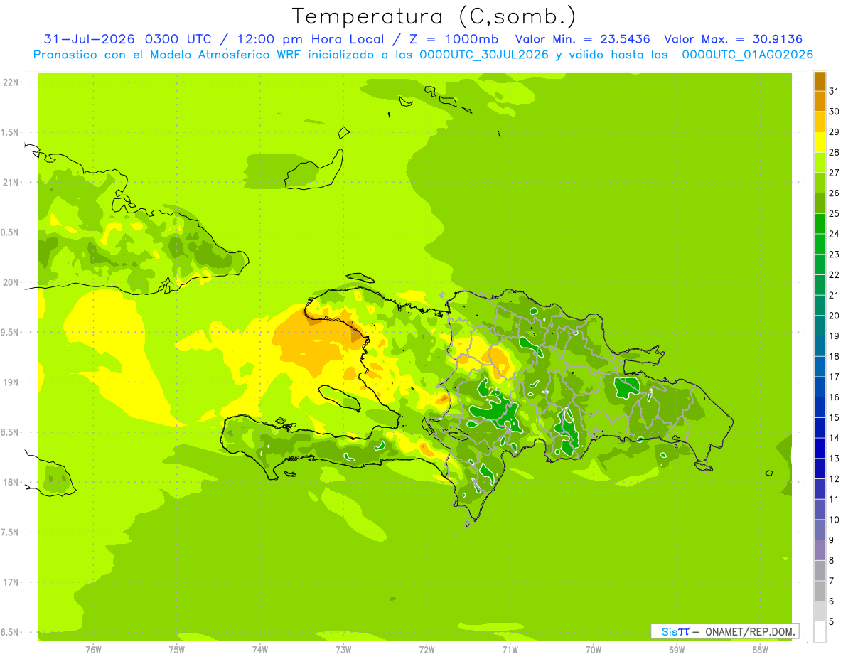Viewport: 853px width, 659px height.
Task: Click the '74W' longitude label
Action: click(259, 650)
